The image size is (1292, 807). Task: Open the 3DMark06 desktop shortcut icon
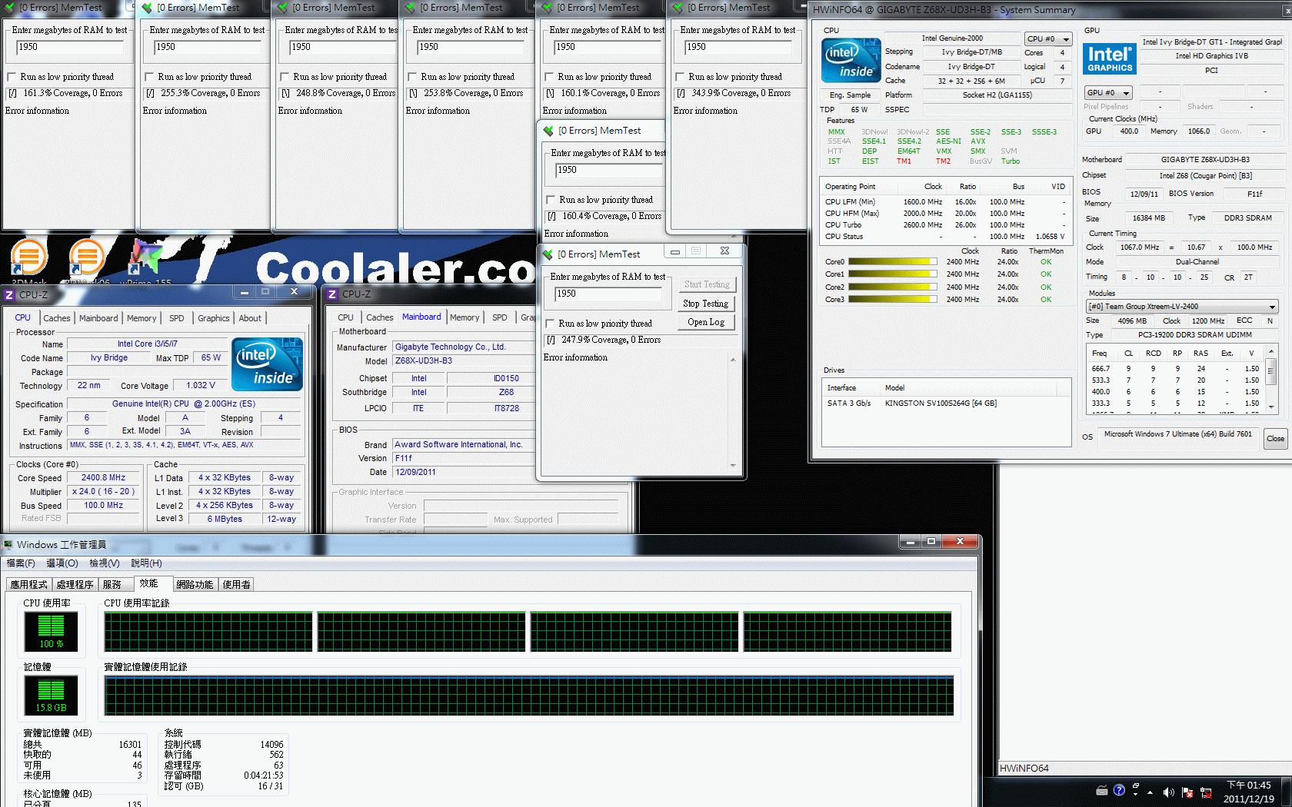click(87, 256)
